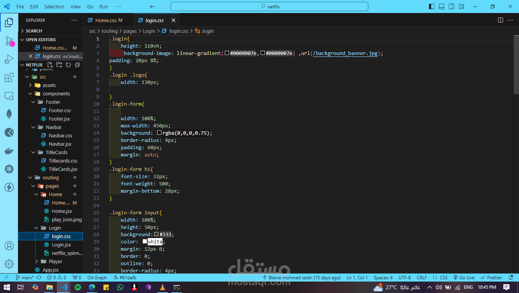Open Run and Debug view

tap(9, 60)
